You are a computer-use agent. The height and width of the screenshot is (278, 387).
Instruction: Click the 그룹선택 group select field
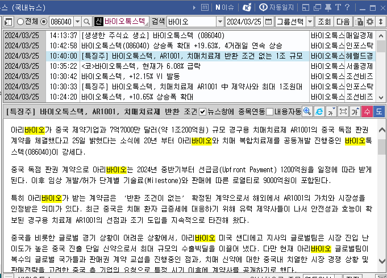[291, 22]
